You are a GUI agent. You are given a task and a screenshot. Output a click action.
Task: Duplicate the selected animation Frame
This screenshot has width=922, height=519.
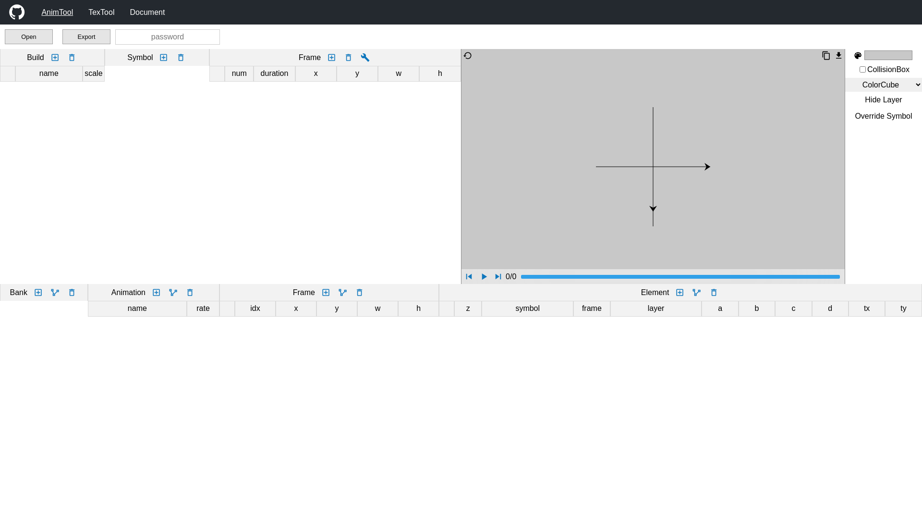343,293
